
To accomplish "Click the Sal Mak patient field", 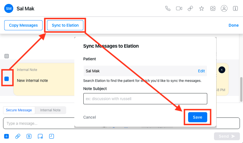I will pyautogui.click(x=145, y=71).
